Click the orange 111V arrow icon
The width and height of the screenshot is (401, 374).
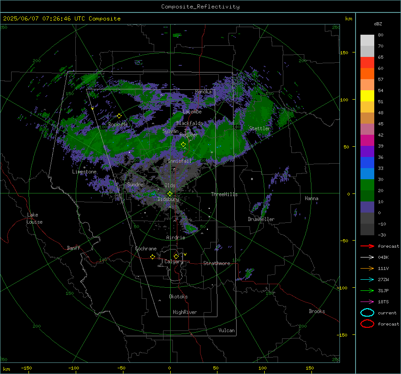(x=367, y=268)
